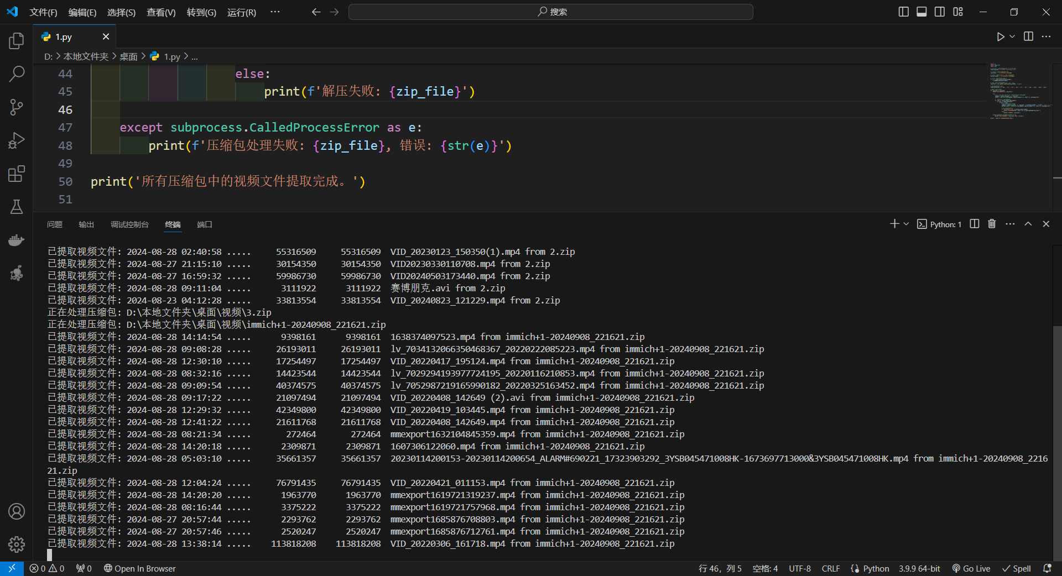Switch to the 调试控制台 panel tab
The image size is (1062, 576).
tap(129, 224)
